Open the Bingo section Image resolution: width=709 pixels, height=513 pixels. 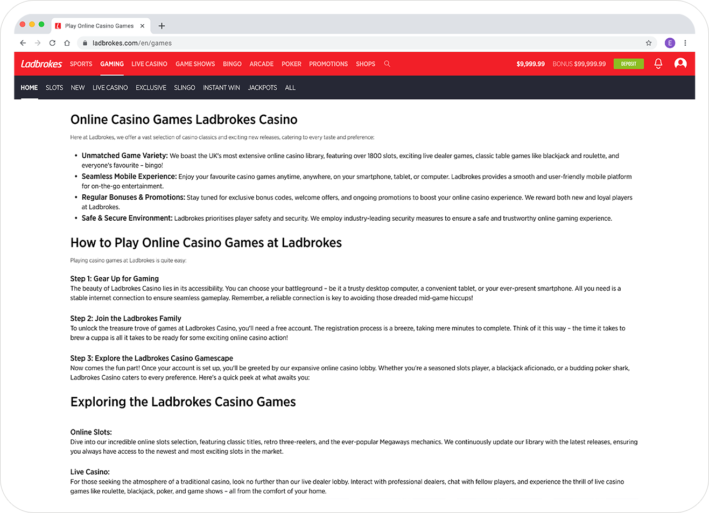(x=232, y=64)
